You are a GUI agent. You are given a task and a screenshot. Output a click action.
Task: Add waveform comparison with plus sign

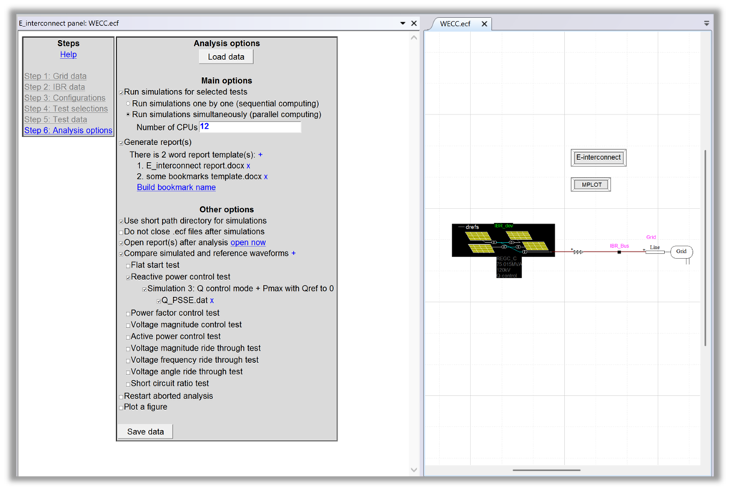pyautogui.click(x=293, y=254)
